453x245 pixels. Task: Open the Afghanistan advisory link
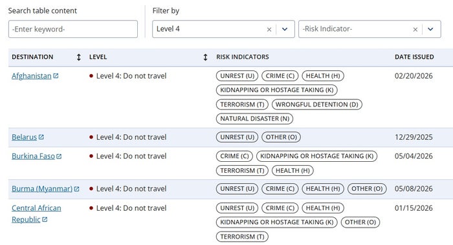pos(32,75)
